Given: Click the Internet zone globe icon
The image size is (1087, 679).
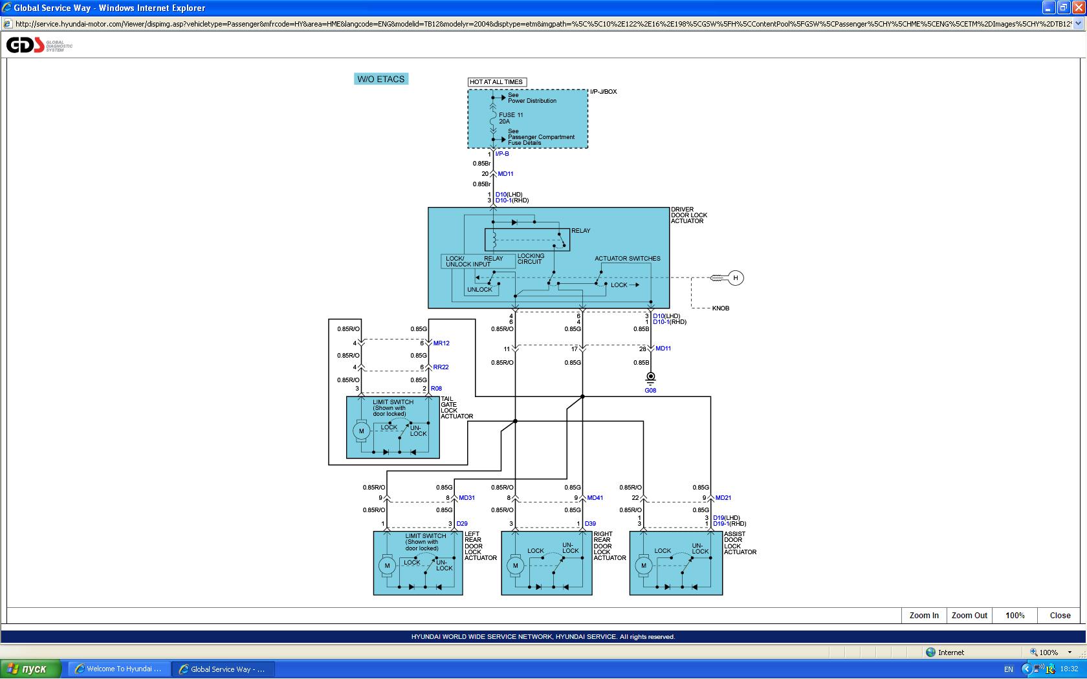Looking at the screenshot, I should (x=930, y=652).
